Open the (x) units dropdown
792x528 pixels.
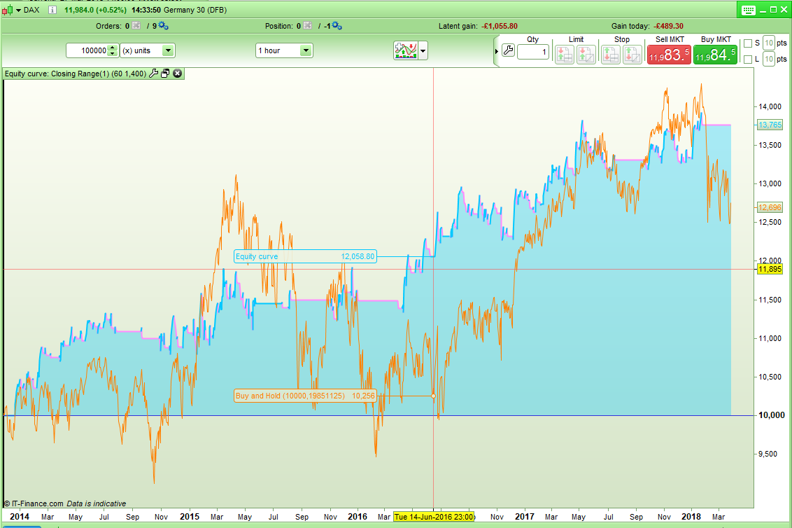tap(168, 50)
